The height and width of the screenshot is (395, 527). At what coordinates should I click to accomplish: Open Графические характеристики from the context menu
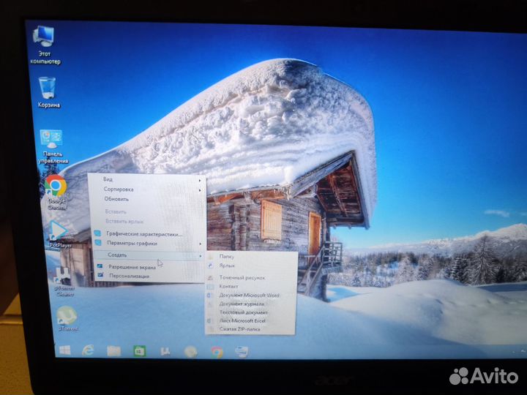tap(143, 234)
